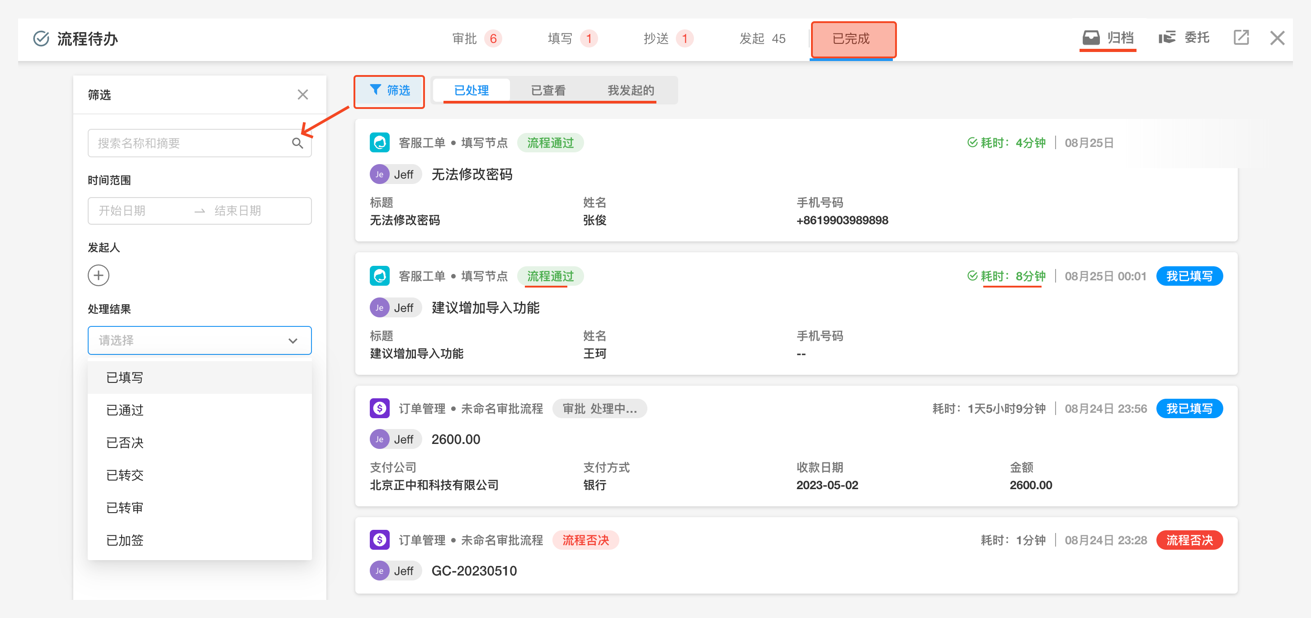
Task: Click 我已填写 badge on 建议增加导入功能 card
Action: click(x=1189, y=276)
